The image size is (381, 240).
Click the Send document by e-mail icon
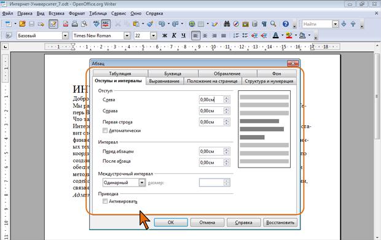click(x=41, y=24)
